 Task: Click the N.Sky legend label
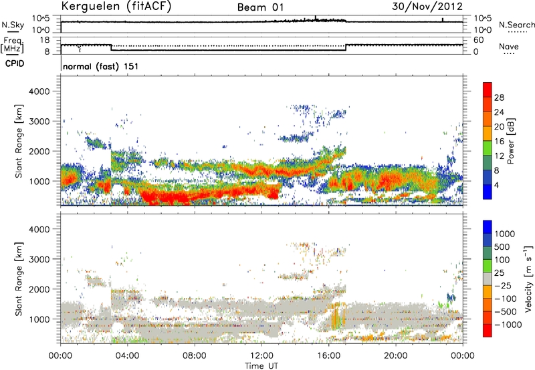click(13, 25)
